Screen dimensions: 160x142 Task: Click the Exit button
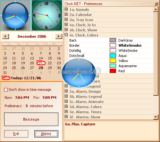tap(16, 134)
